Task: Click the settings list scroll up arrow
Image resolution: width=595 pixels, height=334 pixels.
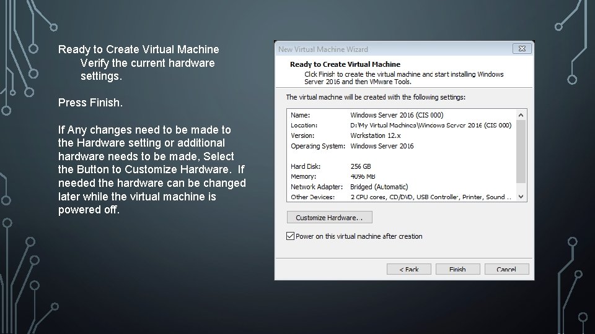Action: click(x=521, y=115)
